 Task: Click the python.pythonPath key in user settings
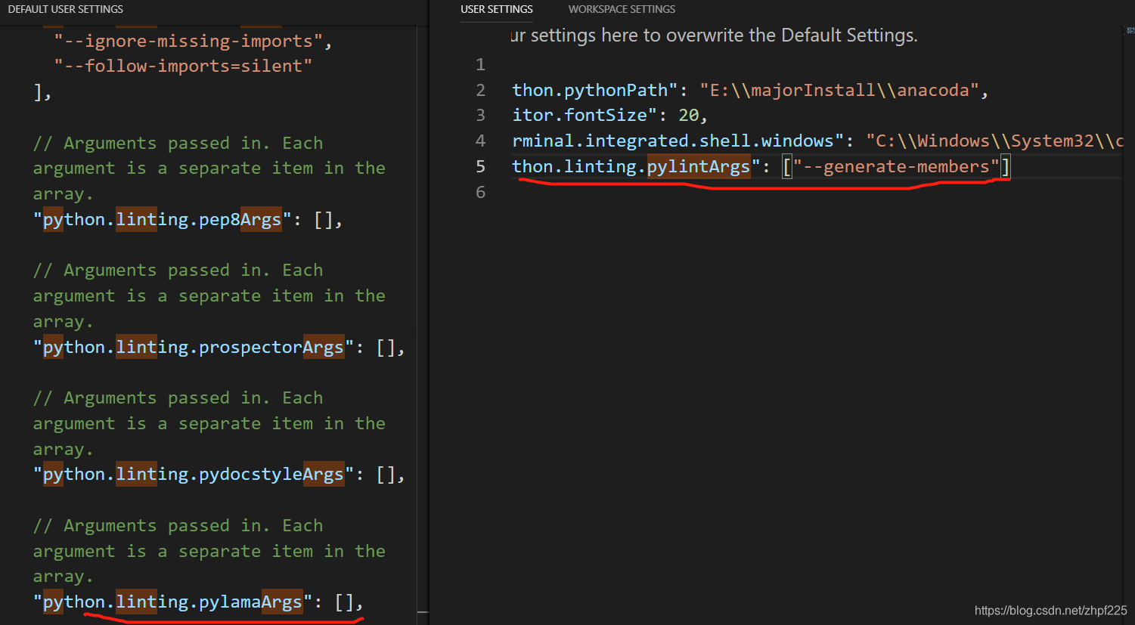click(x=594, y=91)
